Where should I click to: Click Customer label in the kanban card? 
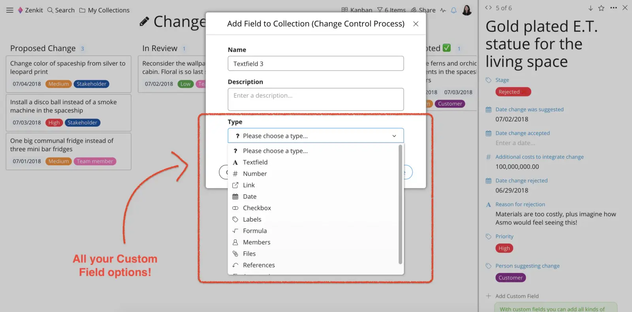click(x=450, y=104)
